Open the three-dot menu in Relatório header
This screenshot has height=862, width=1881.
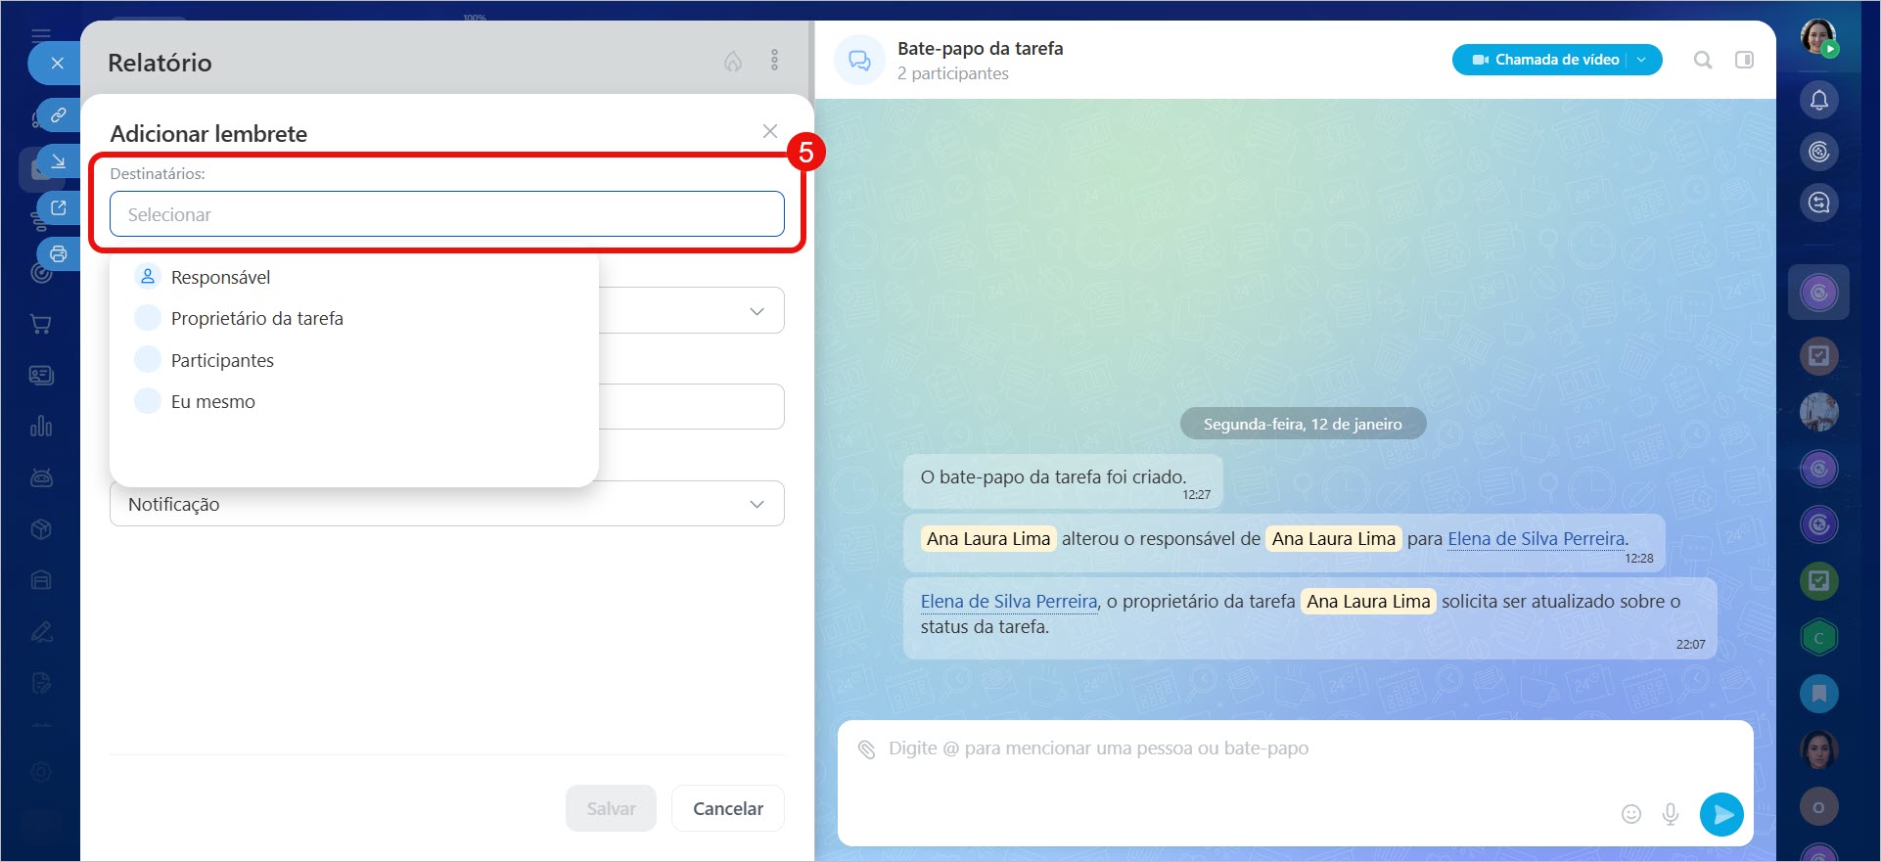pos(774,61)
